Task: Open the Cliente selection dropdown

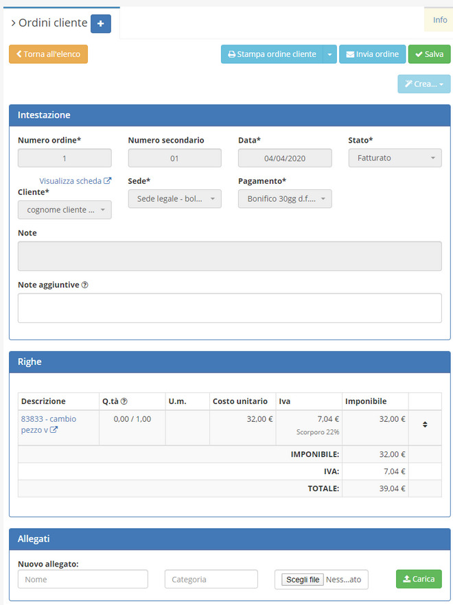Action: pos(65,210)
